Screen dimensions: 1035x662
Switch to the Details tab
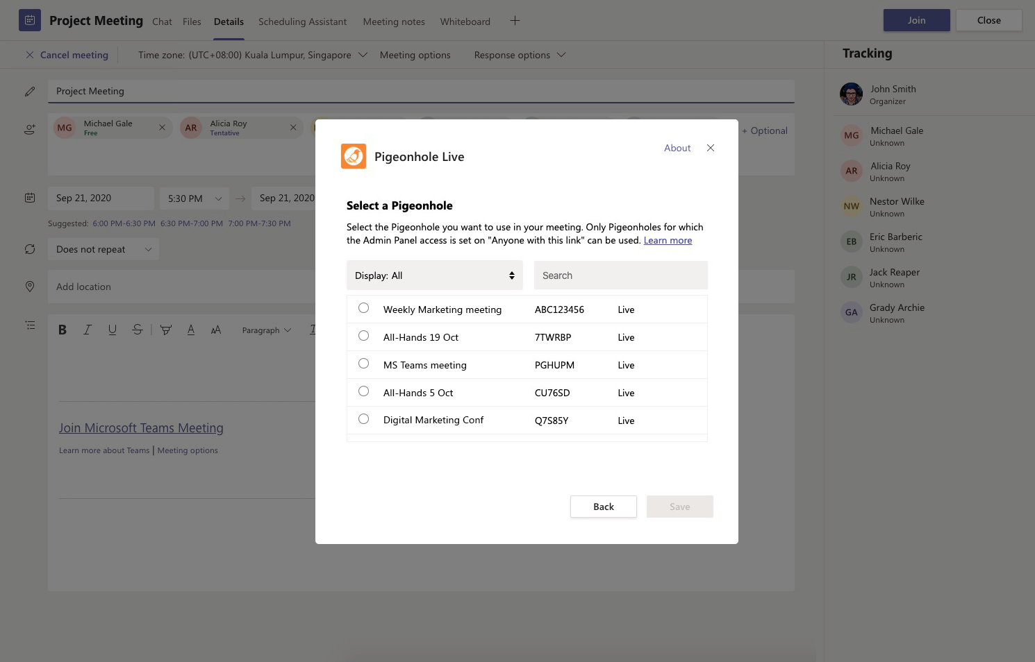pyautogui.click(x=229, y=22)
